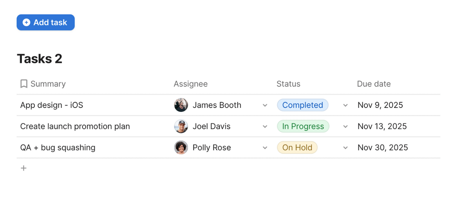Click the Nov 30, 2025 due date
This screenshot has height=199, width=470.
click(383, 147)
